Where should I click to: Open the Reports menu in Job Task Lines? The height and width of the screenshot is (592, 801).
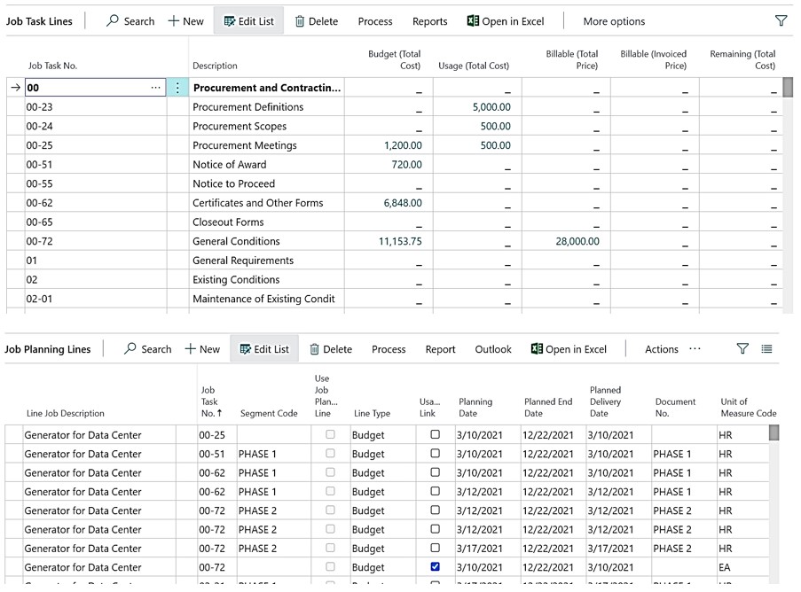tap(430, 21)
